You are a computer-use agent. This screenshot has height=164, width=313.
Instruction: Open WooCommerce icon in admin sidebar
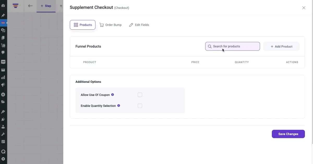(x=3, y=62)
